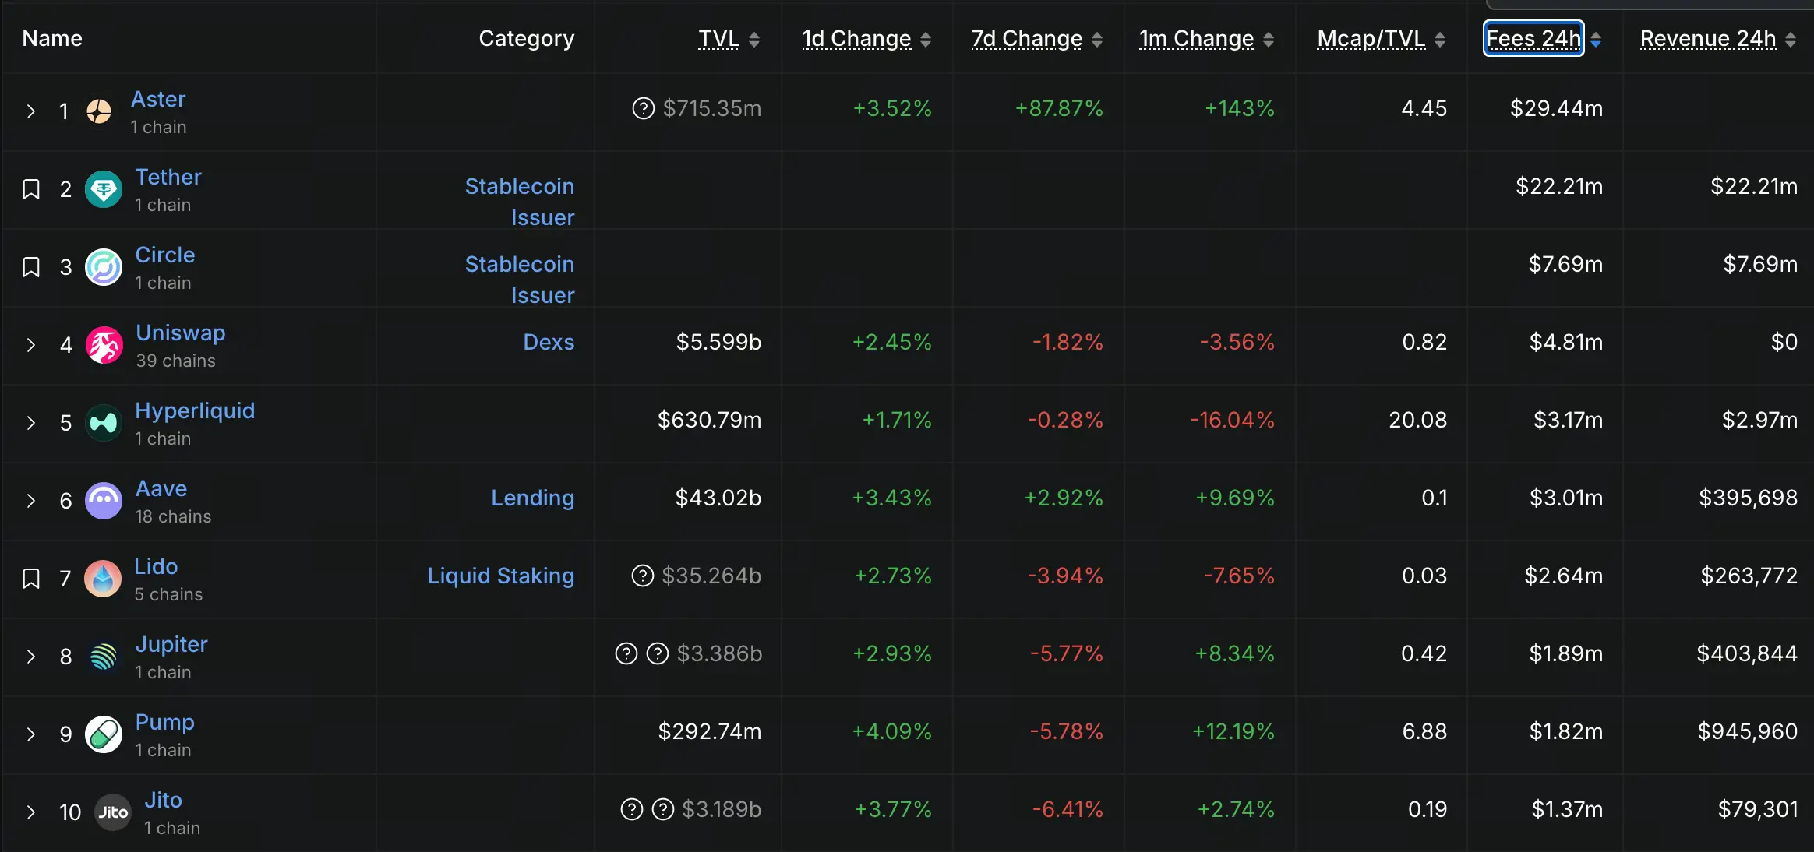Click first question mark in Jupiter TVL

point(626,653)
